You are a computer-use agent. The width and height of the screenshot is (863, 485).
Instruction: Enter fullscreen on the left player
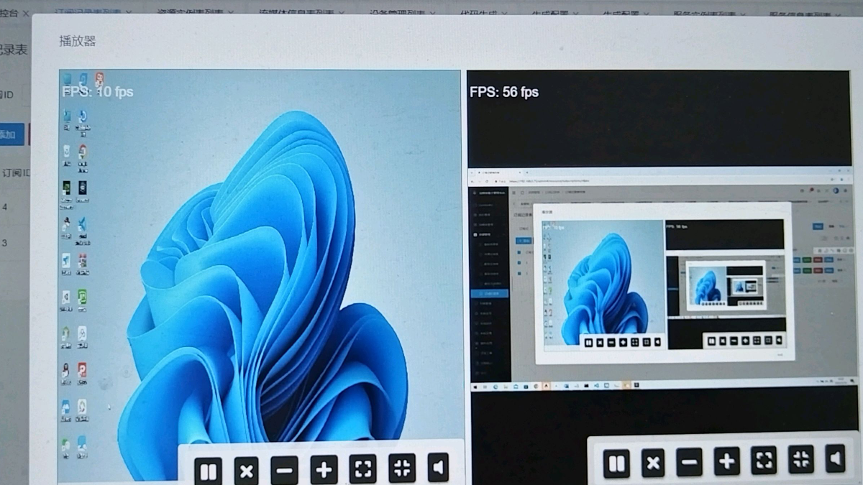click(x=362, y=469)
